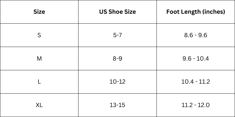Click the 8-9 shoe size cell

tap(117, 58)
